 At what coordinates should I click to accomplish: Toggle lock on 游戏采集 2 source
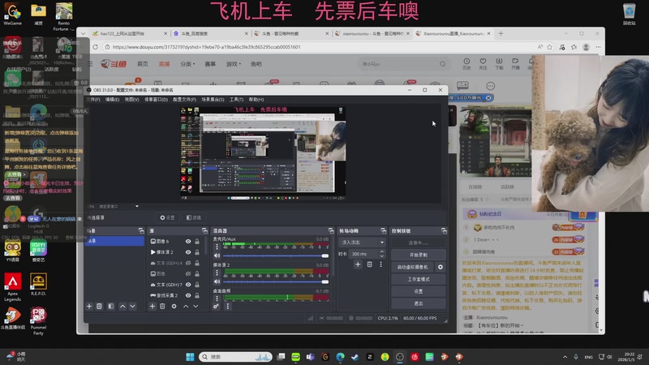[x=197, y=295]
